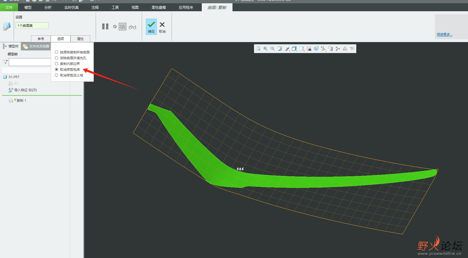
Task: Select the 01 coordinate system tree item
Action: tap(13, 84)
